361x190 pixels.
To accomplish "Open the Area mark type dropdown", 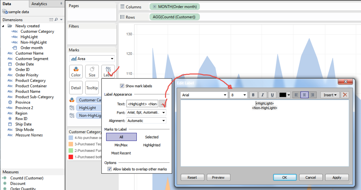I will click(92, 59).
